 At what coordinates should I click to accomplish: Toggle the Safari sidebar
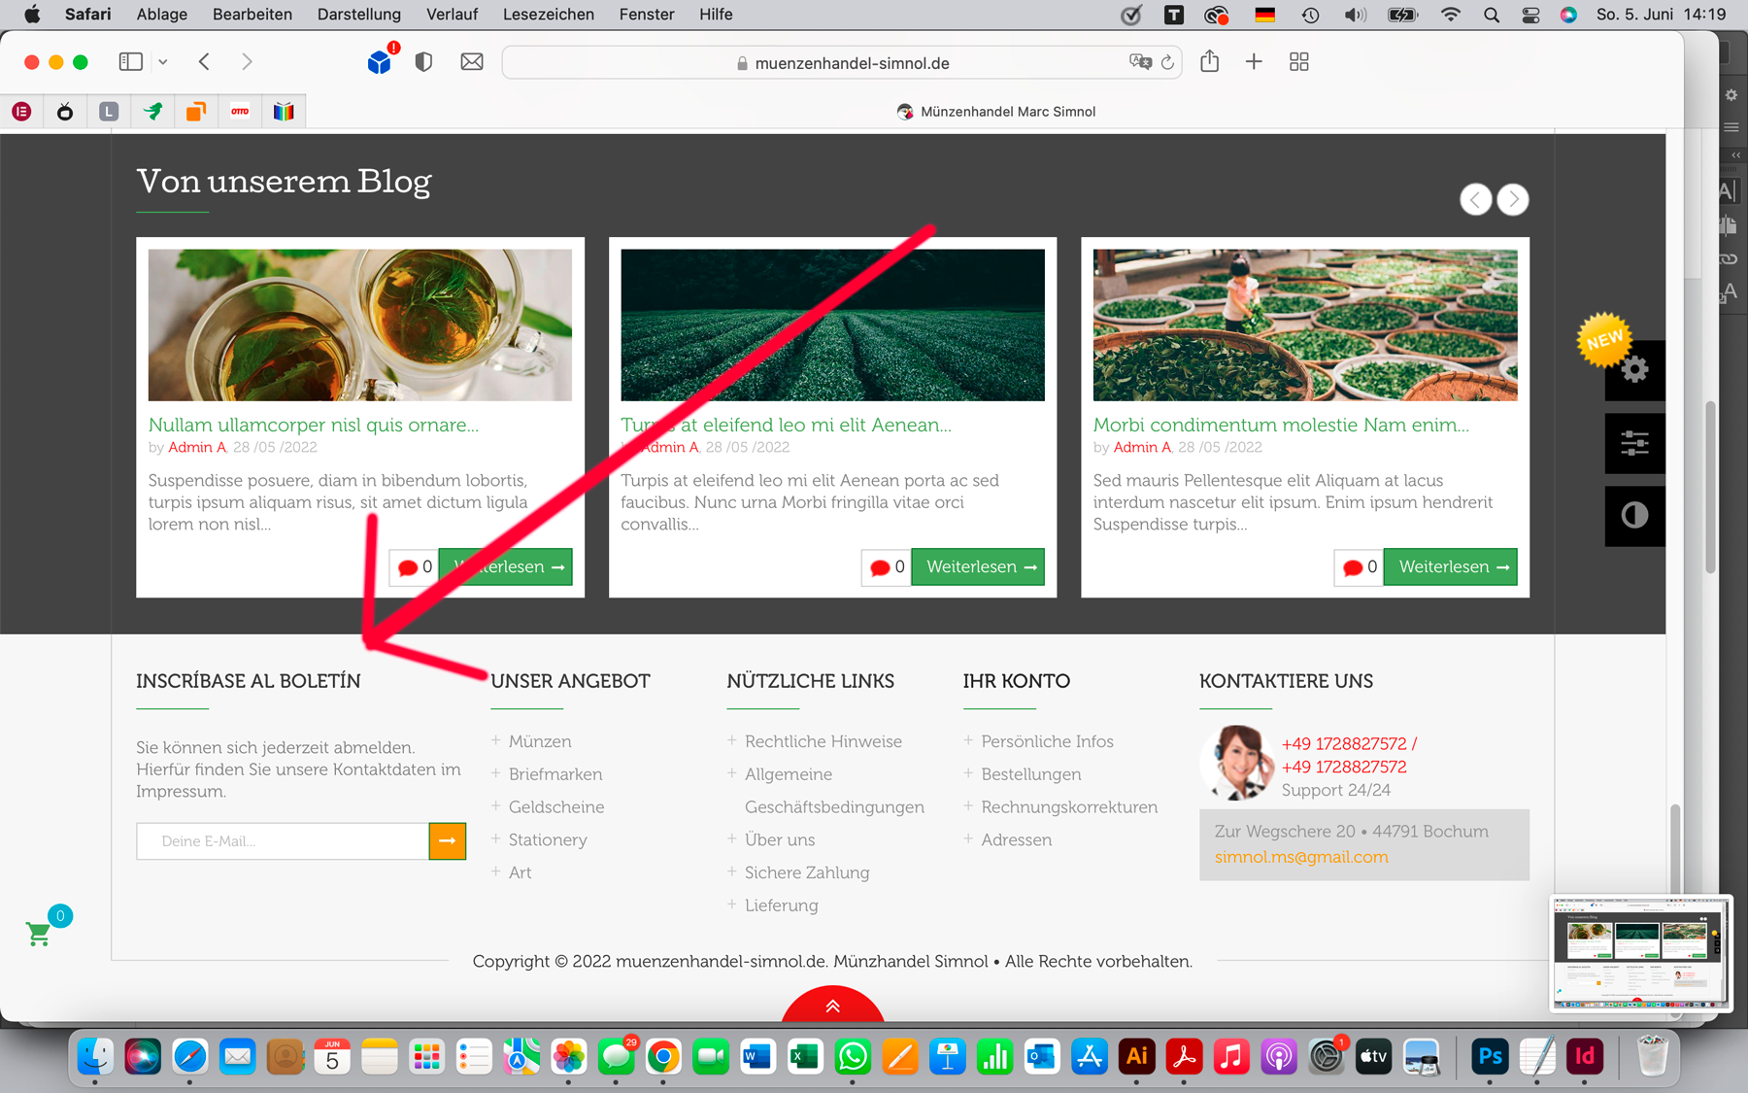click(x=131, y=62)
